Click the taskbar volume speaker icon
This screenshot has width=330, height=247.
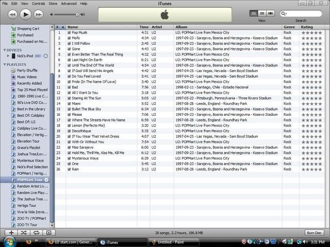pyautogui.click(x=305, y=242)
